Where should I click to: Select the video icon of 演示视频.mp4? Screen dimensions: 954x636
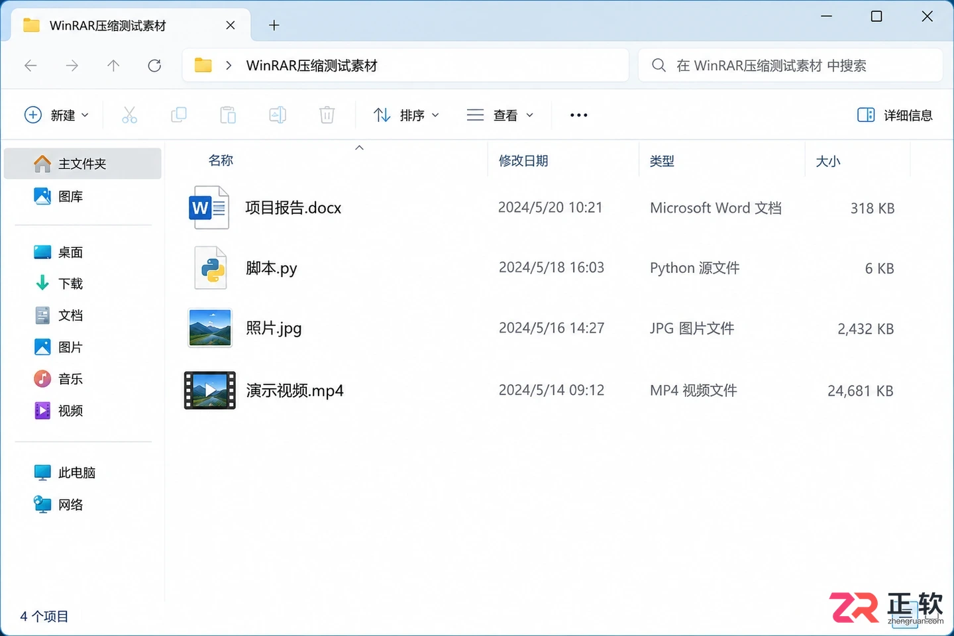210,390
